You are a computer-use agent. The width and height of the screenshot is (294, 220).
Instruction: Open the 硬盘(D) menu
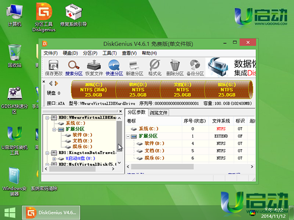(70, 53)
